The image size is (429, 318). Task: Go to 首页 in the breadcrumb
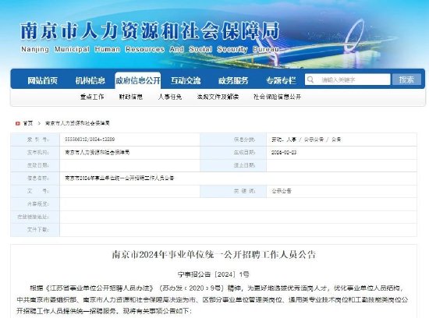[x=28, y=123]
